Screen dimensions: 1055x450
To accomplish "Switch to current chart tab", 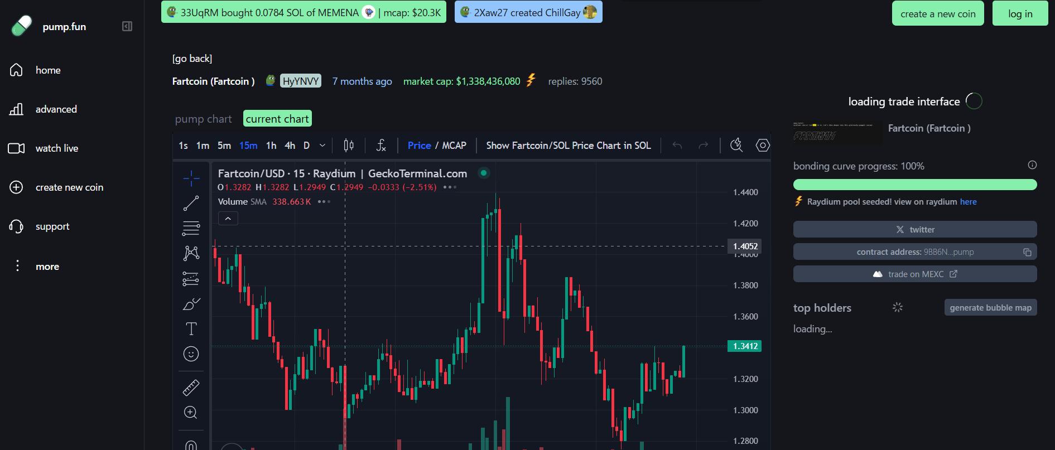I will [277, 119].
